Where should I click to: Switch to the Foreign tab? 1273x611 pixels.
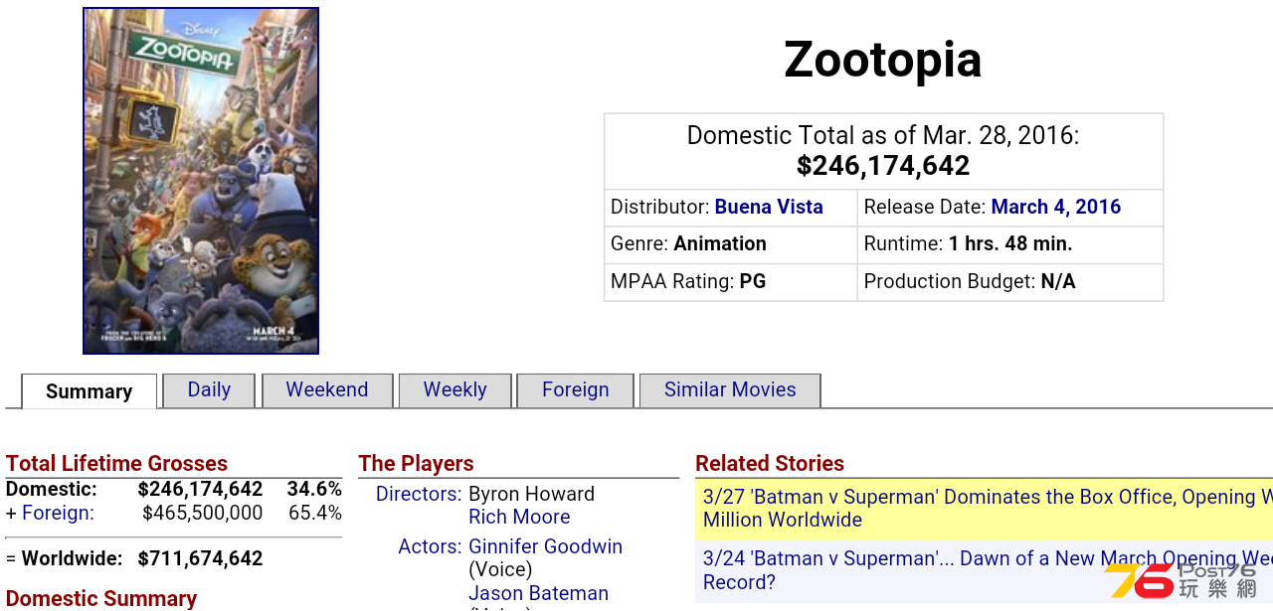(576, 390)
